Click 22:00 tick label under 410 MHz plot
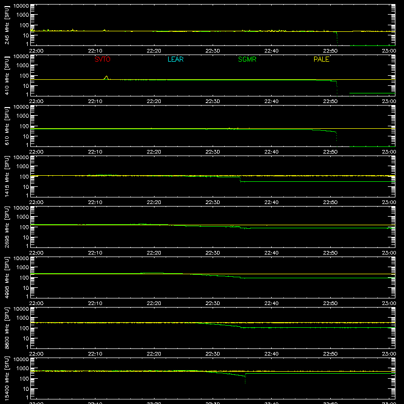Image resolution: width=404 pixels, height=404 pixels. tap(36, 102)
